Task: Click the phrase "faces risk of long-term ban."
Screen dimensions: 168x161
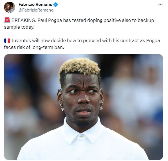Action: [34, 47]
